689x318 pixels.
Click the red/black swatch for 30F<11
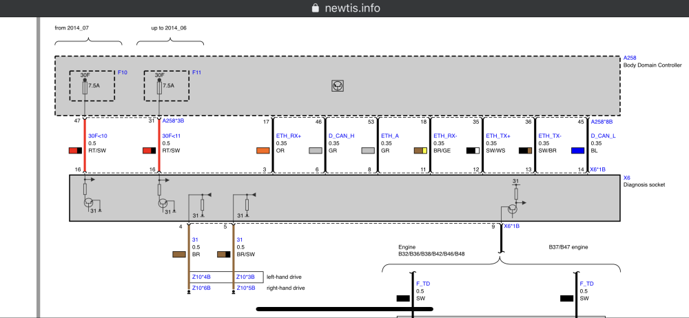150,151
